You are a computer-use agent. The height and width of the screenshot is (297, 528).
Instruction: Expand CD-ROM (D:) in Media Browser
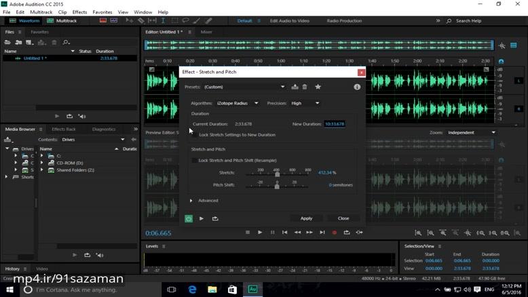coord(42,163)
